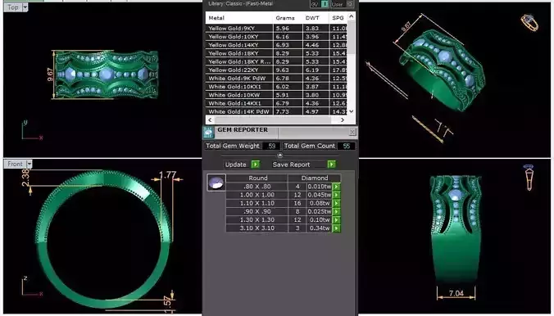Image resolution: width=554 pixels, height=316 pixels.
Task: Click the horizontal scrollbar thumb of metal list
Action: (x=272, y=120)
